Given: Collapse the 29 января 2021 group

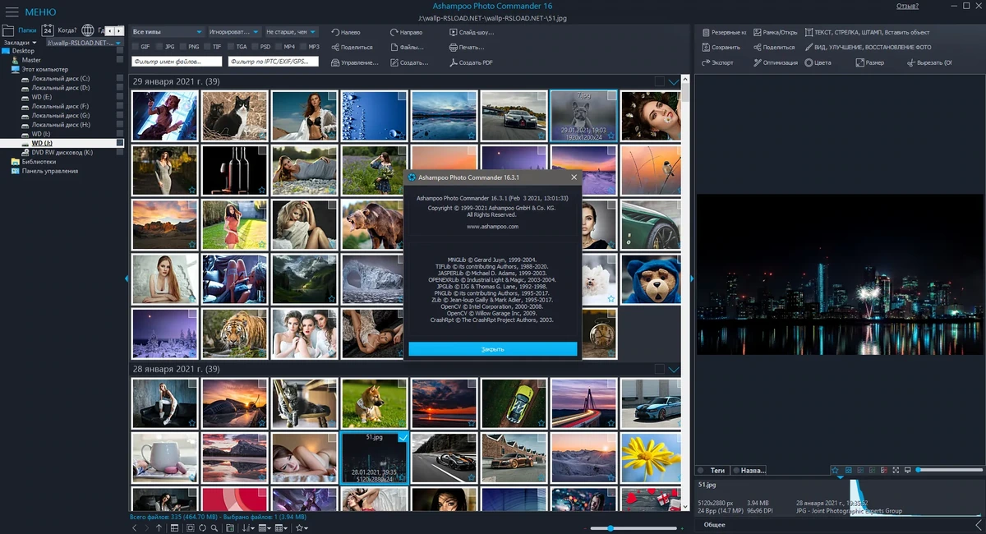Looking at the screenshot, I should [x=675, y=81].
